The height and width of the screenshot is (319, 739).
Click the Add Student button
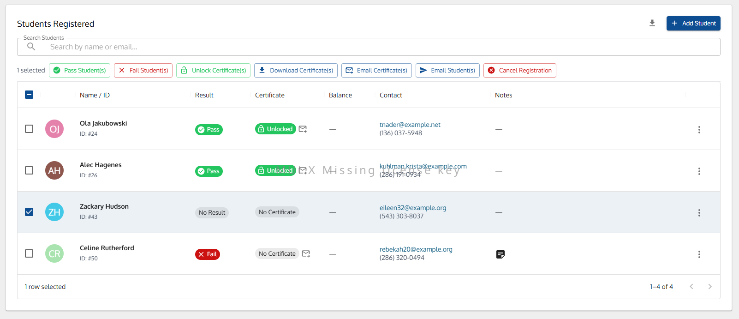coord(693,23)
